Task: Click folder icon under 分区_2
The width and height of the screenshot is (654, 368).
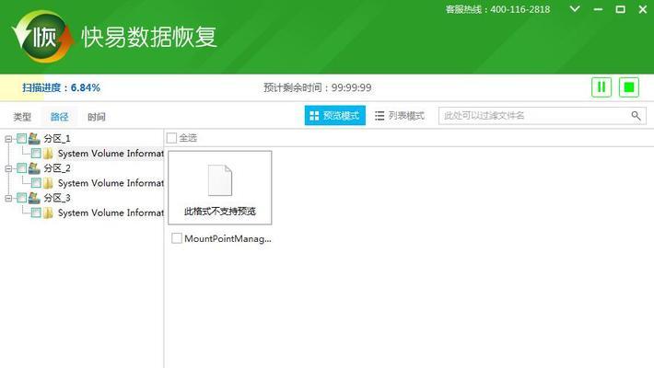Action: [x=49, y=183]
